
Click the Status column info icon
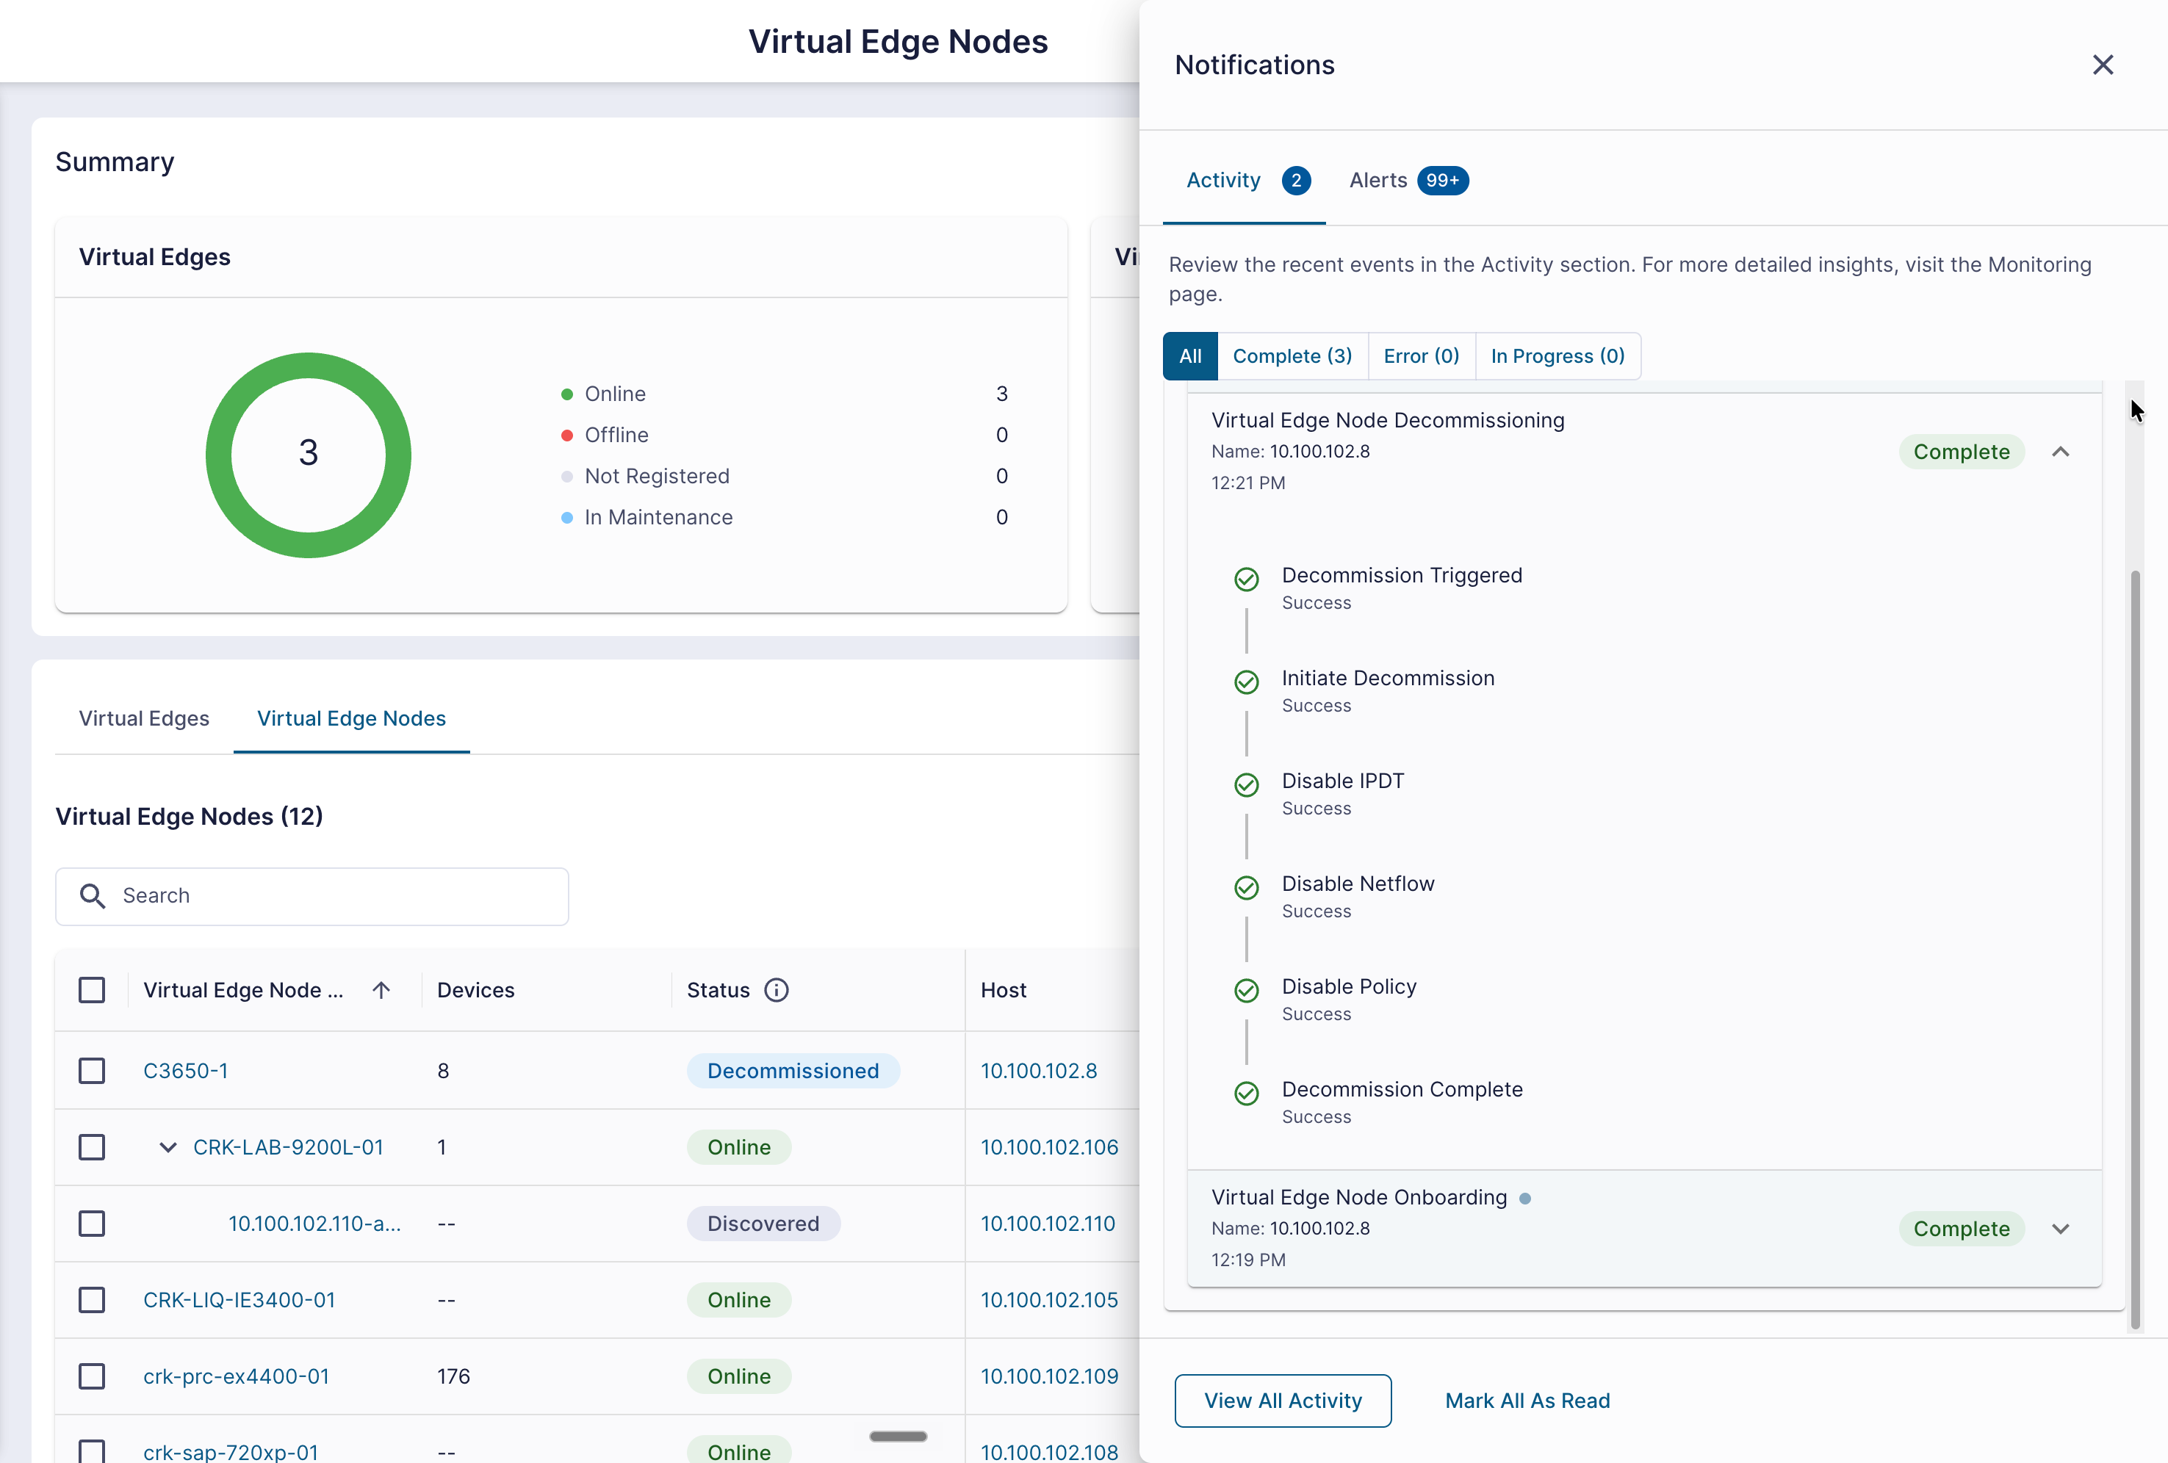click(x=776, y=989)
